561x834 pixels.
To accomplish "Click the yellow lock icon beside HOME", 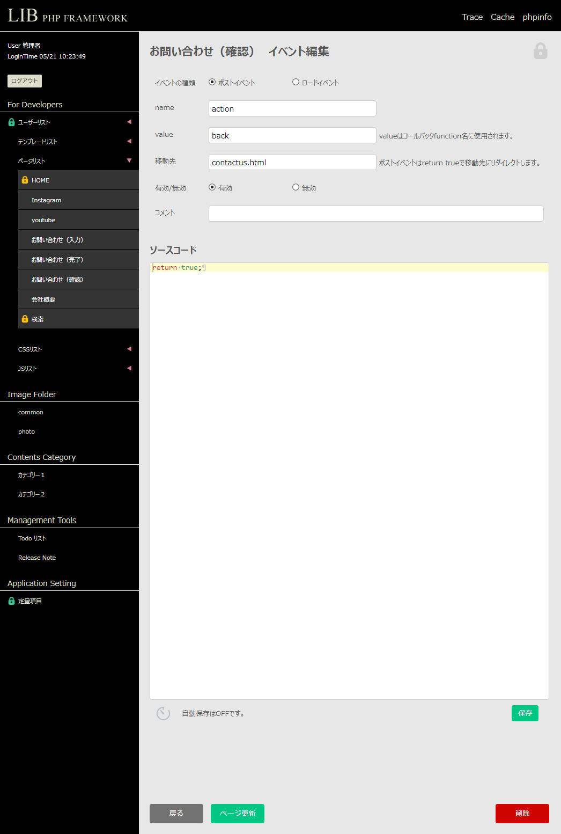I will [25, 180].
